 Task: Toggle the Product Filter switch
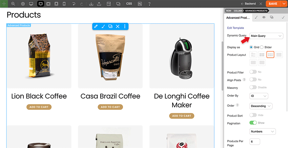click(253, 72)
